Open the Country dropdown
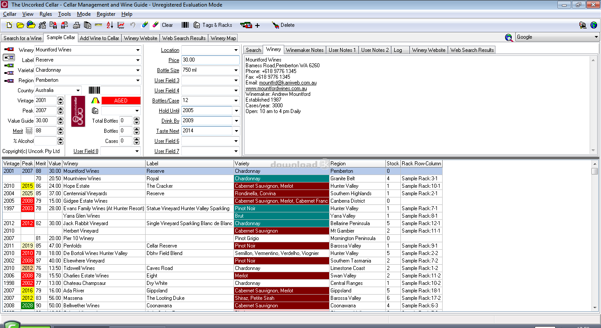This screenshot has height=328, width=601. pyautogui.click(x=78, y=91)
